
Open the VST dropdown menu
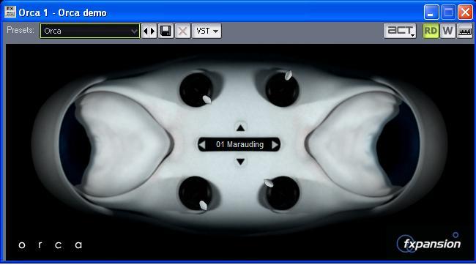point(207,31)
